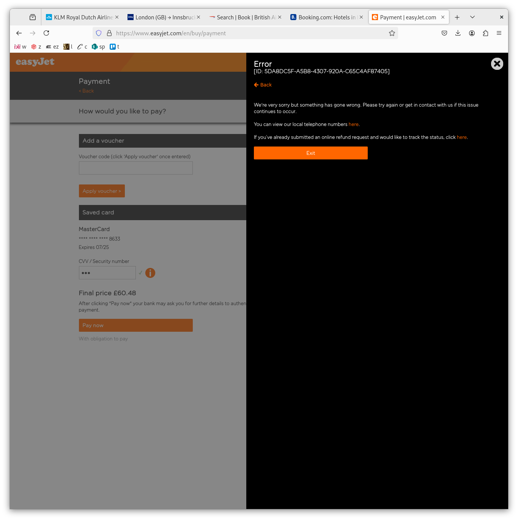
Task: Click the easyJet logo
Action: click(x=35, y=62)
